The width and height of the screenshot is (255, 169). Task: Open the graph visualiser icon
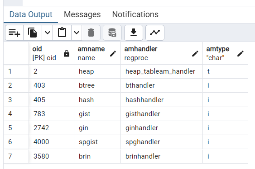click(x=155, y=33)
